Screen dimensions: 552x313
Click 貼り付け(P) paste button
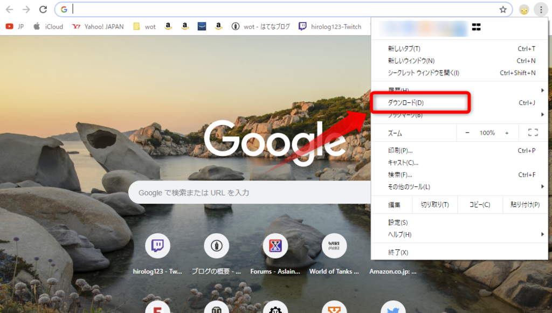[525, 205]
